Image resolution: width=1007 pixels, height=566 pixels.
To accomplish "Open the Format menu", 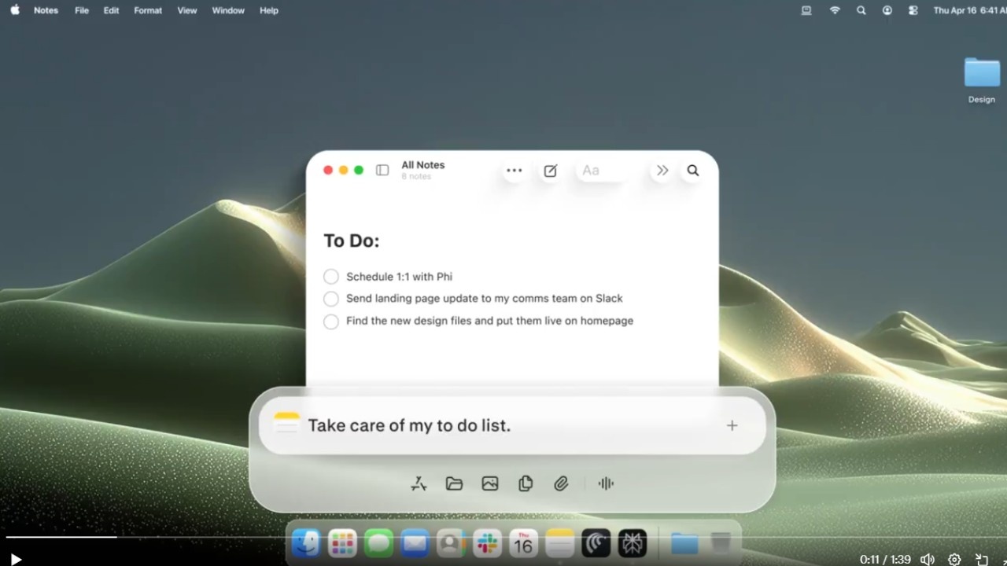I will (148, 10).
